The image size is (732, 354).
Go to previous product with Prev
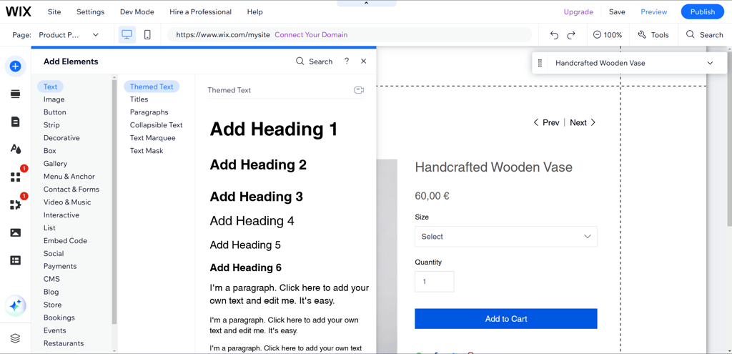point(546,122)
